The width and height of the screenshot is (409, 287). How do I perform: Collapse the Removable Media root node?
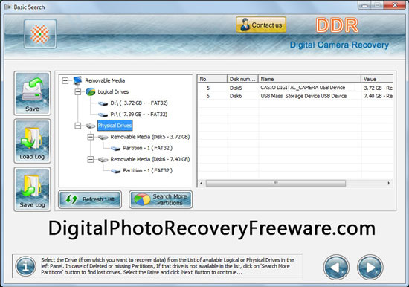[65, 80]
